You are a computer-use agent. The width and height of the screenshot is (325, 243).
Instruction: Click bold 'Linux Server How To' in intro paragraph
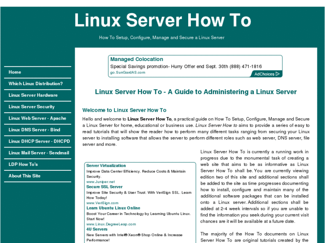pos(149,119)
